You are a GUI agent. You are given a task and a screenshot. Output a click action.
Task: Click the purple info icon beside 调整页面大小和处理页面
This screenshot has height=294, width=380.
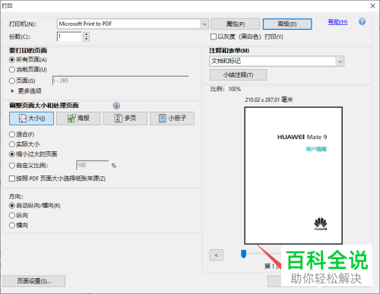(116, 106)
